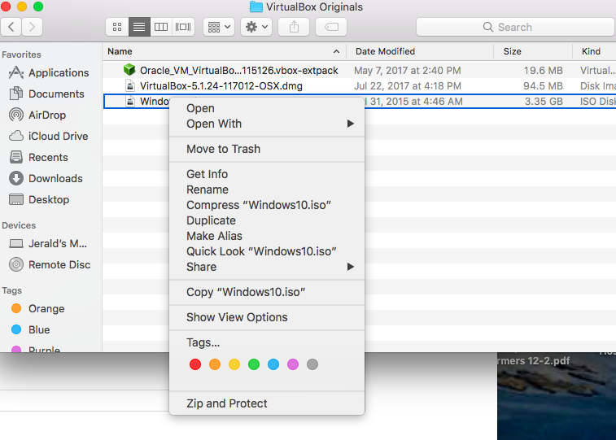Switch to list view
Image resolution: width=616 pixels, height=440 pixels.
click(x=139, y=27)
